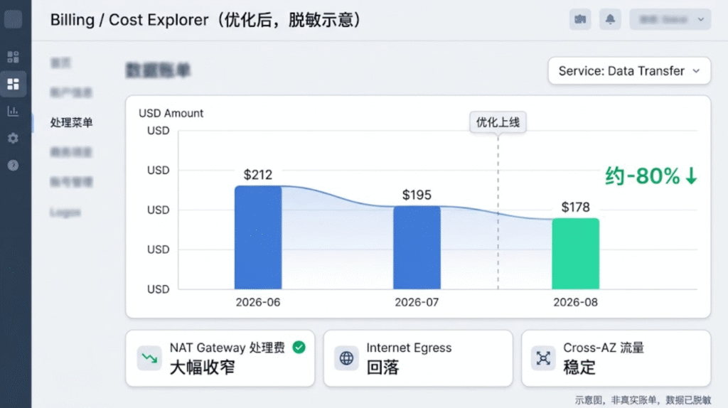Click the blurred heading left of Service dropdown

point(158,70)
